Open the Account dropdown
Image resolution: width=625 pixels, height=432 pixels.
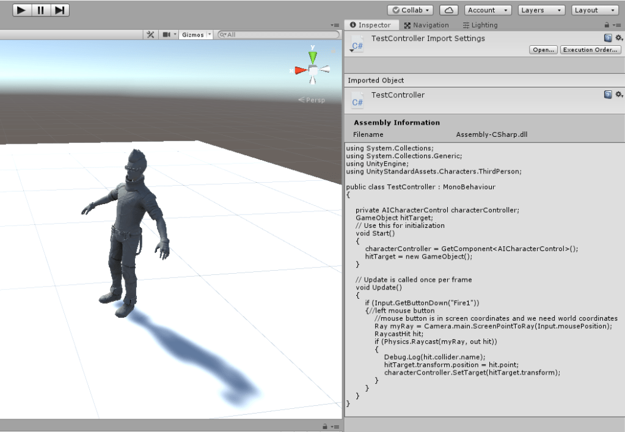488,10
